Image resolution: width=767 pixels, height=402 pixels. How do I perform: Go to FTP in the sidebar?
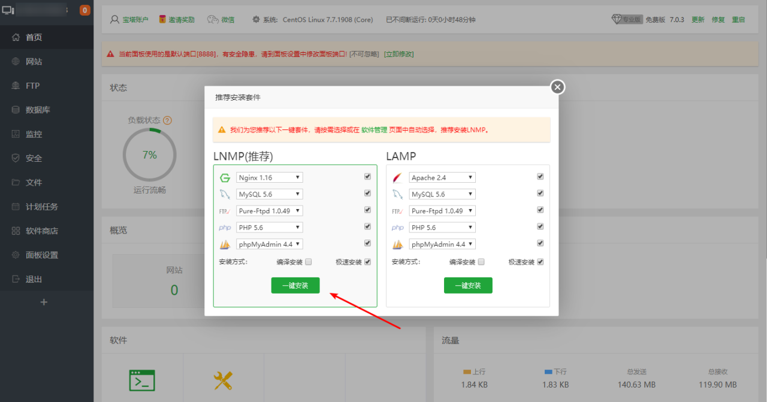coord(47,86)
